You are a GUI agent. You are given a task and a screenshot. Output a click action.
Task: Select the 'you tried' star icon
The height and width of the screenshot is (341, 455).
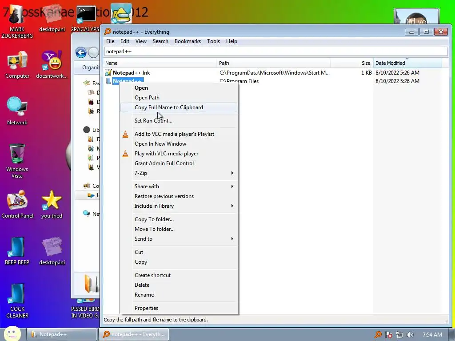tap(52, 204)
